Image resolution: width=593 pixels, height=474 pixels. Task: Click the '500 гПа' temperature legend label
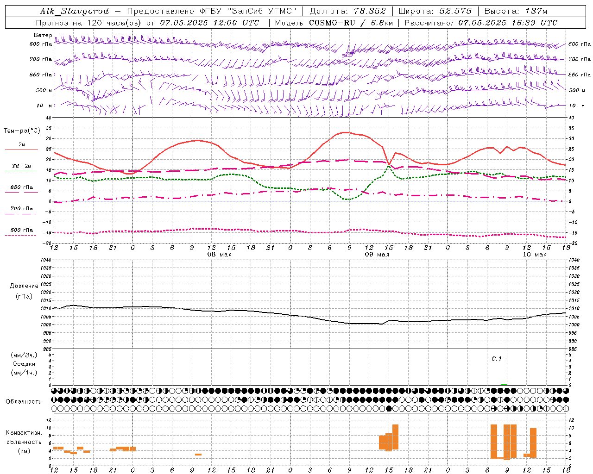pyautogui.click(x=22, y=230)
